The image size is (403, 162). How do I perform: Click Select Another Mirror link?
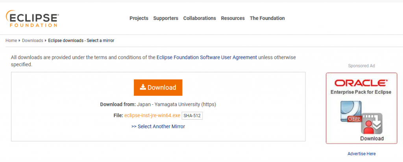(158, 126)
